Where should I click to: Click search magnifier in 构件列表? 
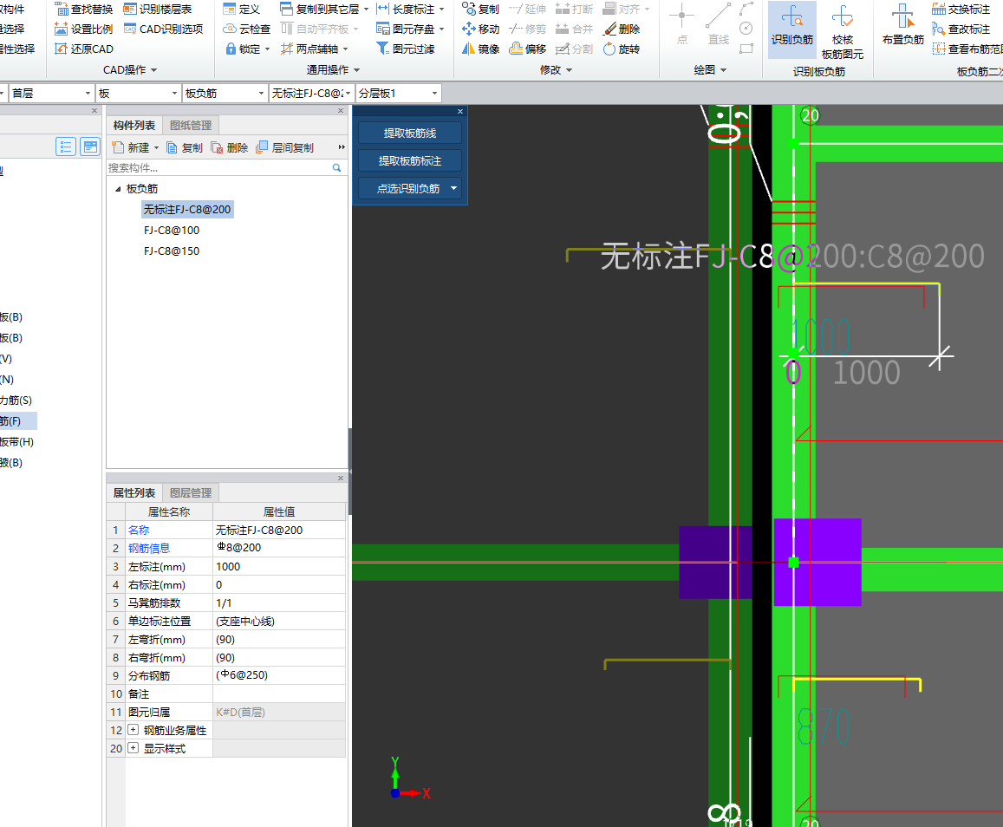point(336,167)
